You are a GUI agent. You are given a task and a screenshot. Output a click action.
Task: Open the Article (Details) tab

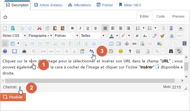click(48, 5)
